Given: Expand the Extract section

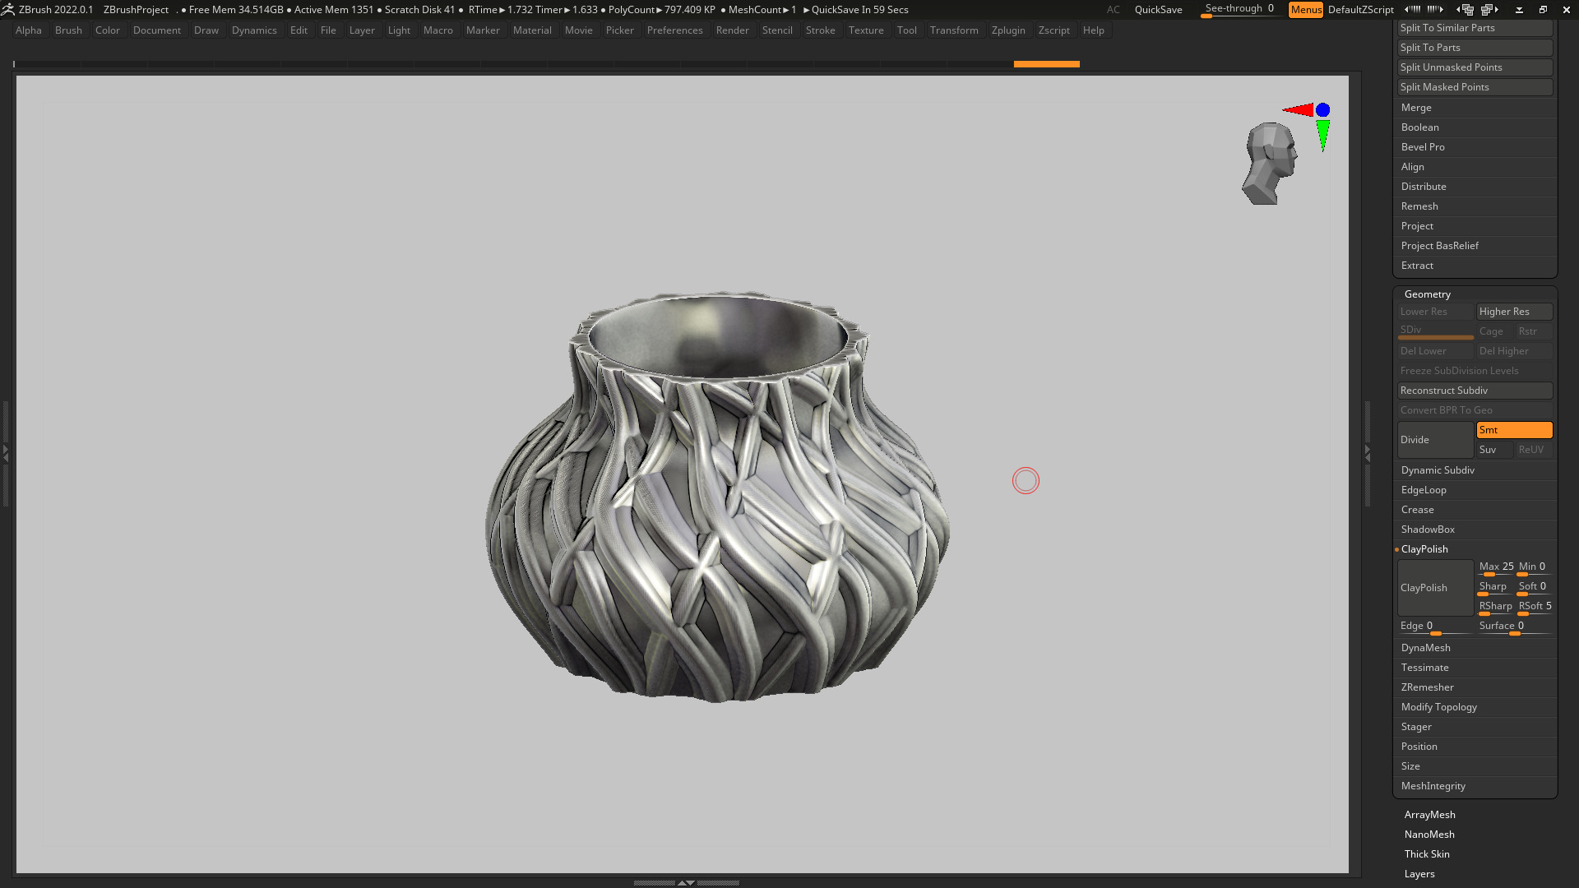Looking at the screenshot, I should (x=1417, y=266).
